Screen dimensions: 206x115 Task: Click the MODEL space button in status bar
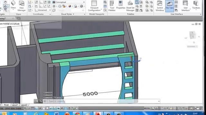(x=147, y=108)
